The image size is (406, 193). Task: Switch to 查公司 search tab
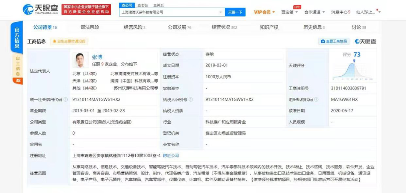[127, 5]
